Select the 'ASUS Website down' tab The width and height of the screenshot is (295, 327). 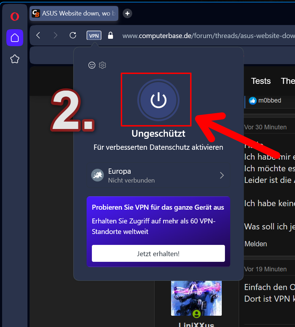tap(74, 13)
